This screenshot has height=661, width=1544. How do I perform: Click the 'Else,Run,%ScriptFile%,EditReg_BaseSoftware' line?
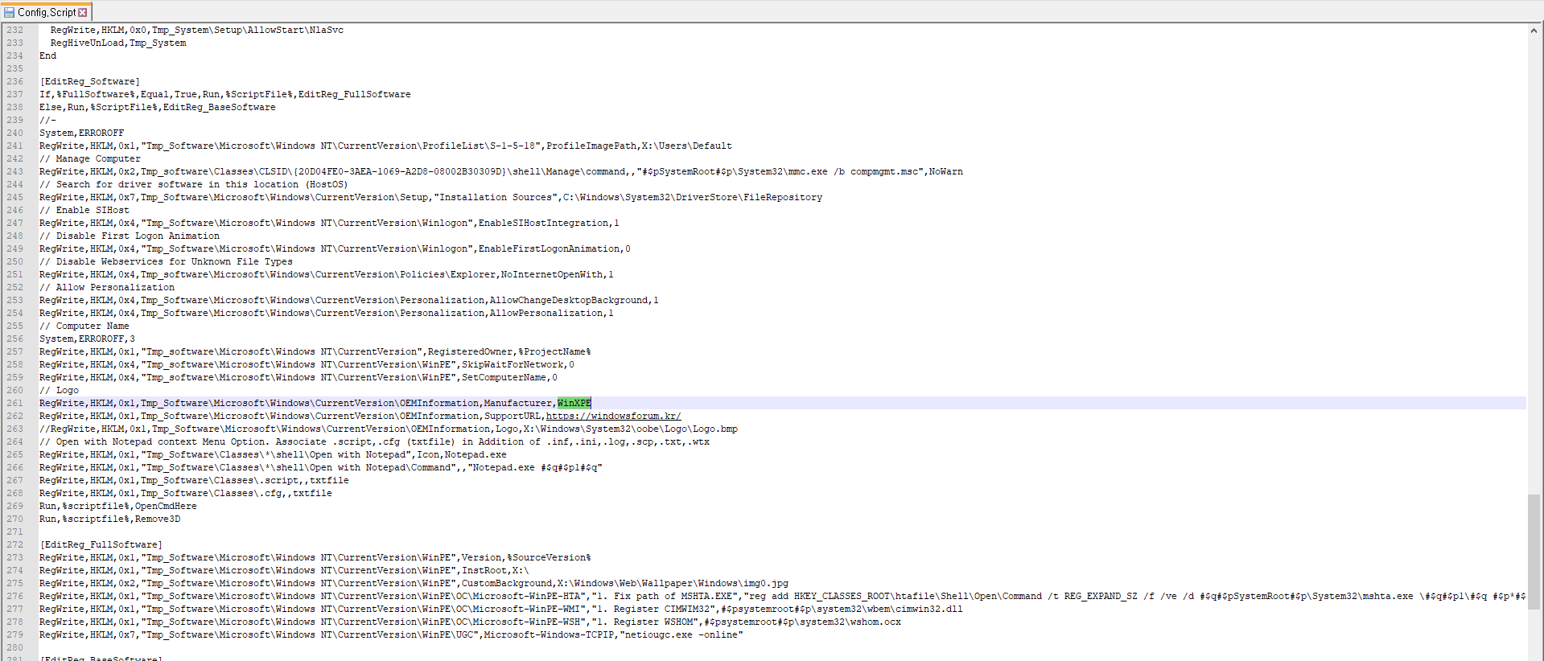pos(157,107)
